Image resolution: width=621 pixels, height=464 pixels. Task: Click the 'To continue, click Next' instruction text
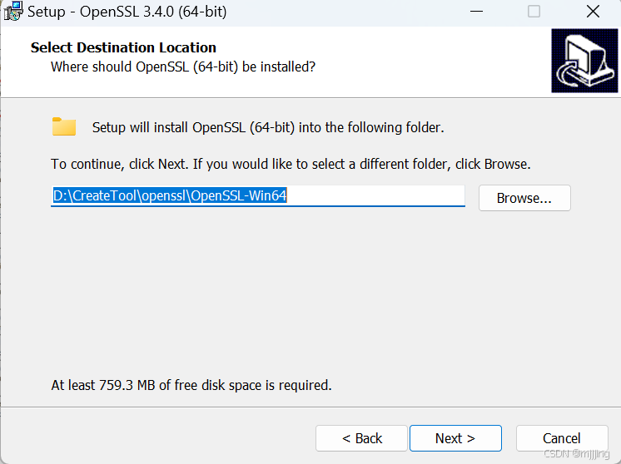[x=291, y=164]
